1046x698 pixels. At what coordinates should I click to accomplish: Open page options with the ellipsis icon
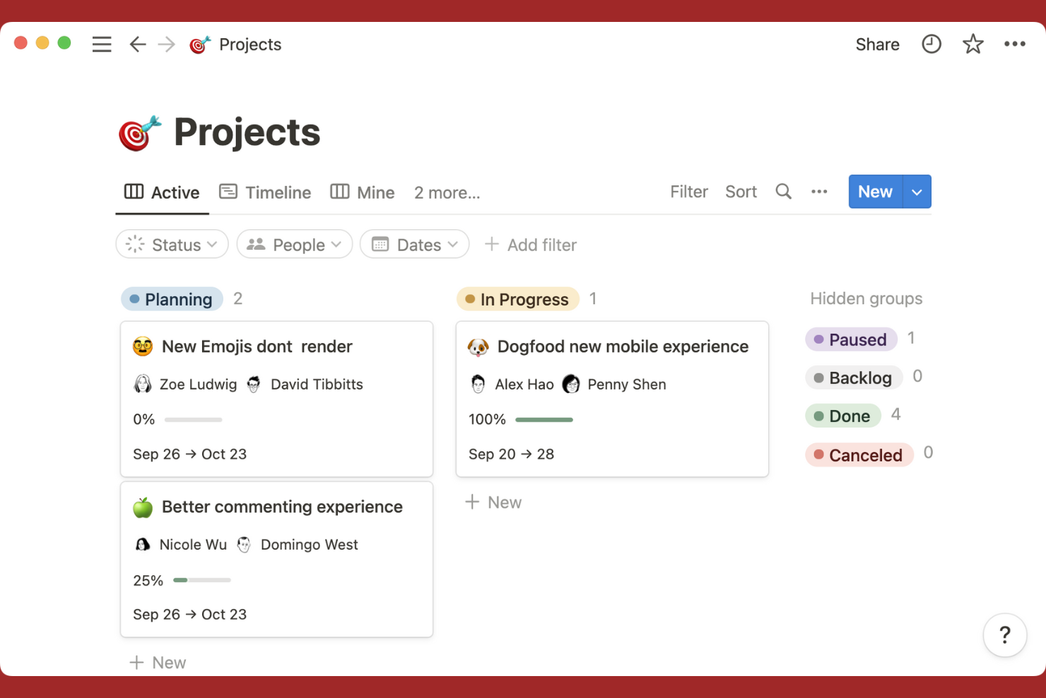[x=1015, y=44]
